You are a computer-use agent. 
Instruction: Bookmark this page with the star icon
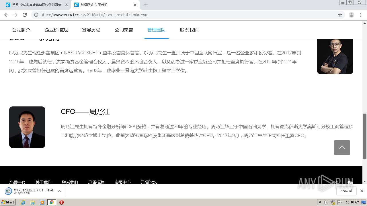(x=340, y=15)
